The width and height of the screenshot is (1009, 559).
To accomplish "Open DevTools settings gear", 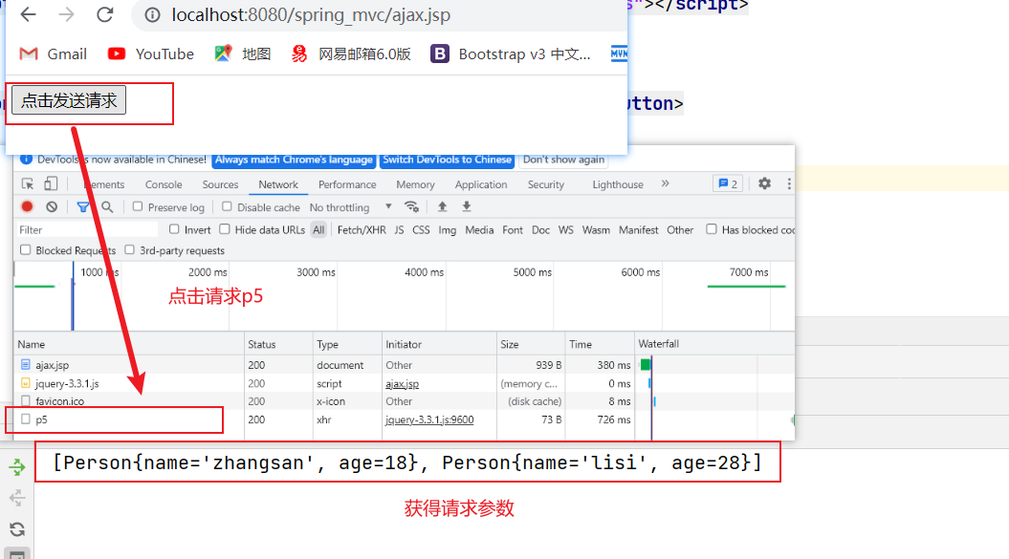I will point(764,183).
